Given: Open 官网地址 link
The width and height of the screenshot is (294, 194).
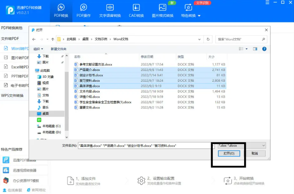Looking at the screenshot, I should point(36,190).
